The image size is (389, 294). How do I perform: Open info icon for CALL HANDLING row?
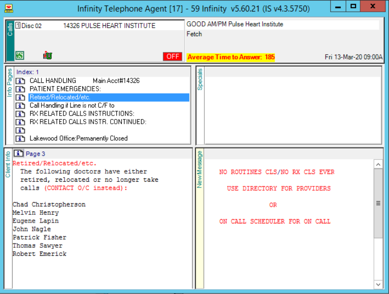tap(21, 81)
